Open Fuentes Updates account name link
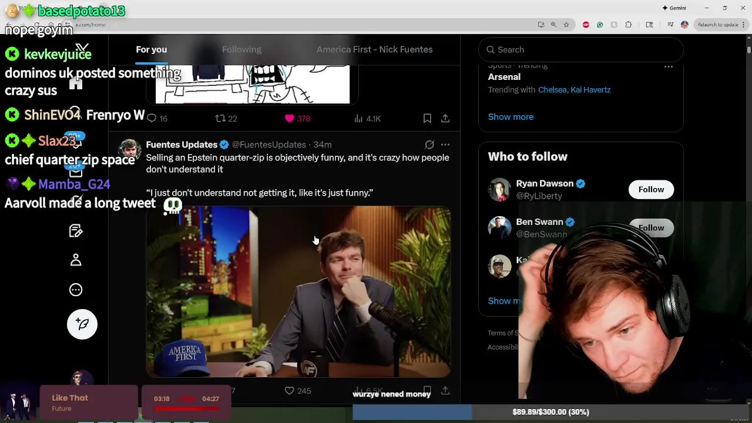The image size is (752, 423). (182, 145)
